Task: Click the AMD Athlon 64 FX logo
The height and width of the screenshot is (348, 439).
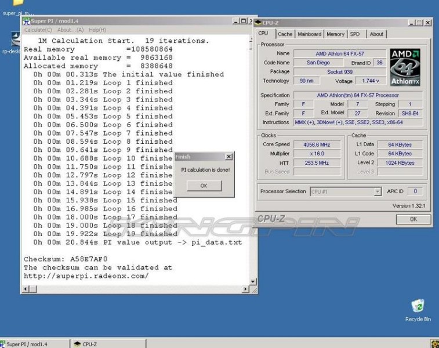Action: click(x=405, y=67)
